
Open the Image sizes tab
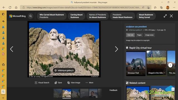pyautogui.click(x=149, y=35)
